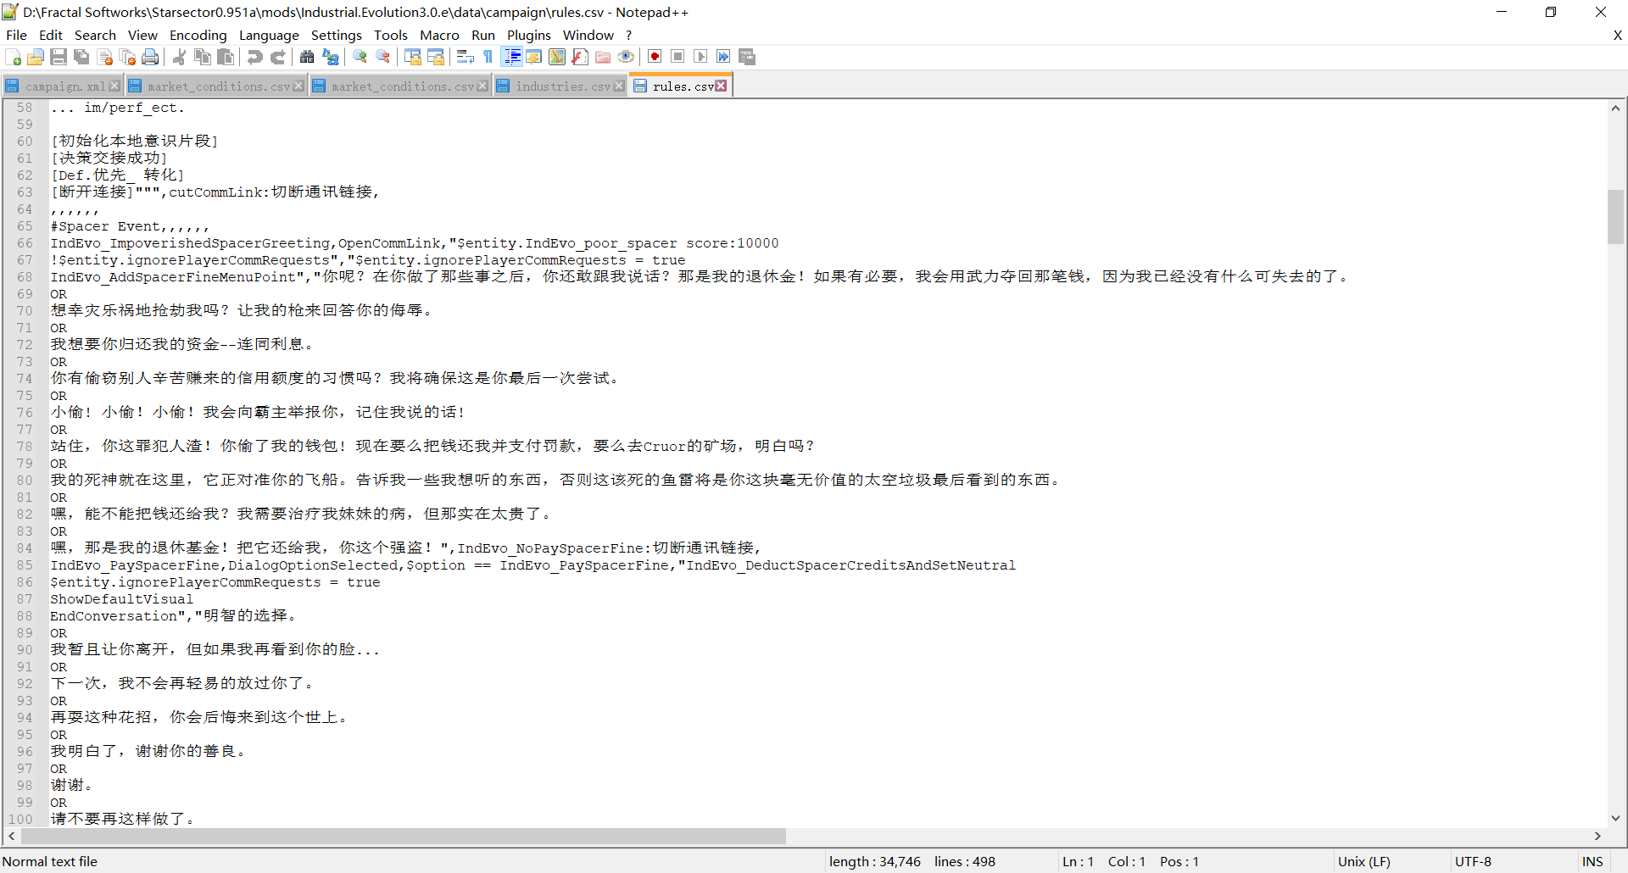Paste clipboard using toolbar Paste icon
The image size is (1628, 873).
click(226, 57)
